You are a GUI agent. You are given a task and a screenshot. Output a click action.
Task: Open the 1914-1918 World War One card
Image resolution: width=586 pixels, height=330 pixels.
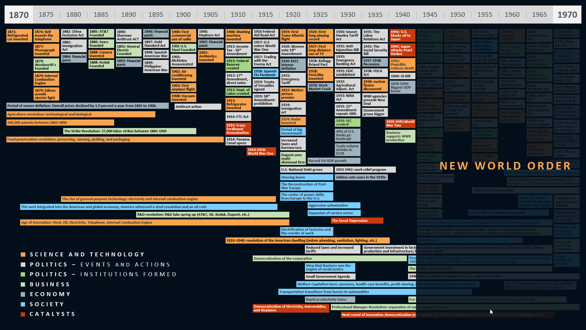pyautogui.click(x=261, y=152)
